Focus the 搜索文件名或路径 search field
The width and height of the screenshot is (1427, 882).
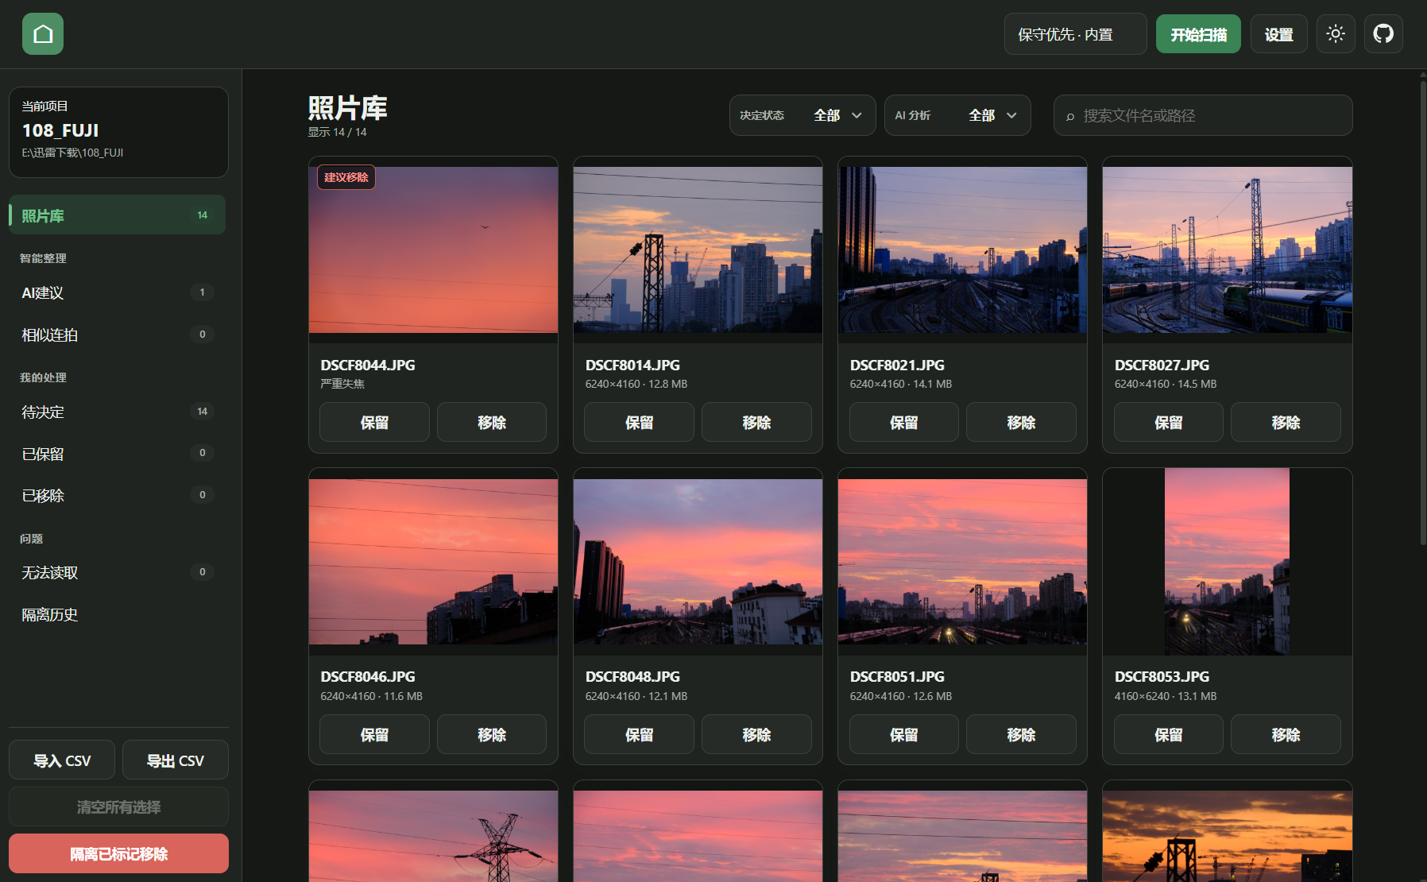point(1203,115)
